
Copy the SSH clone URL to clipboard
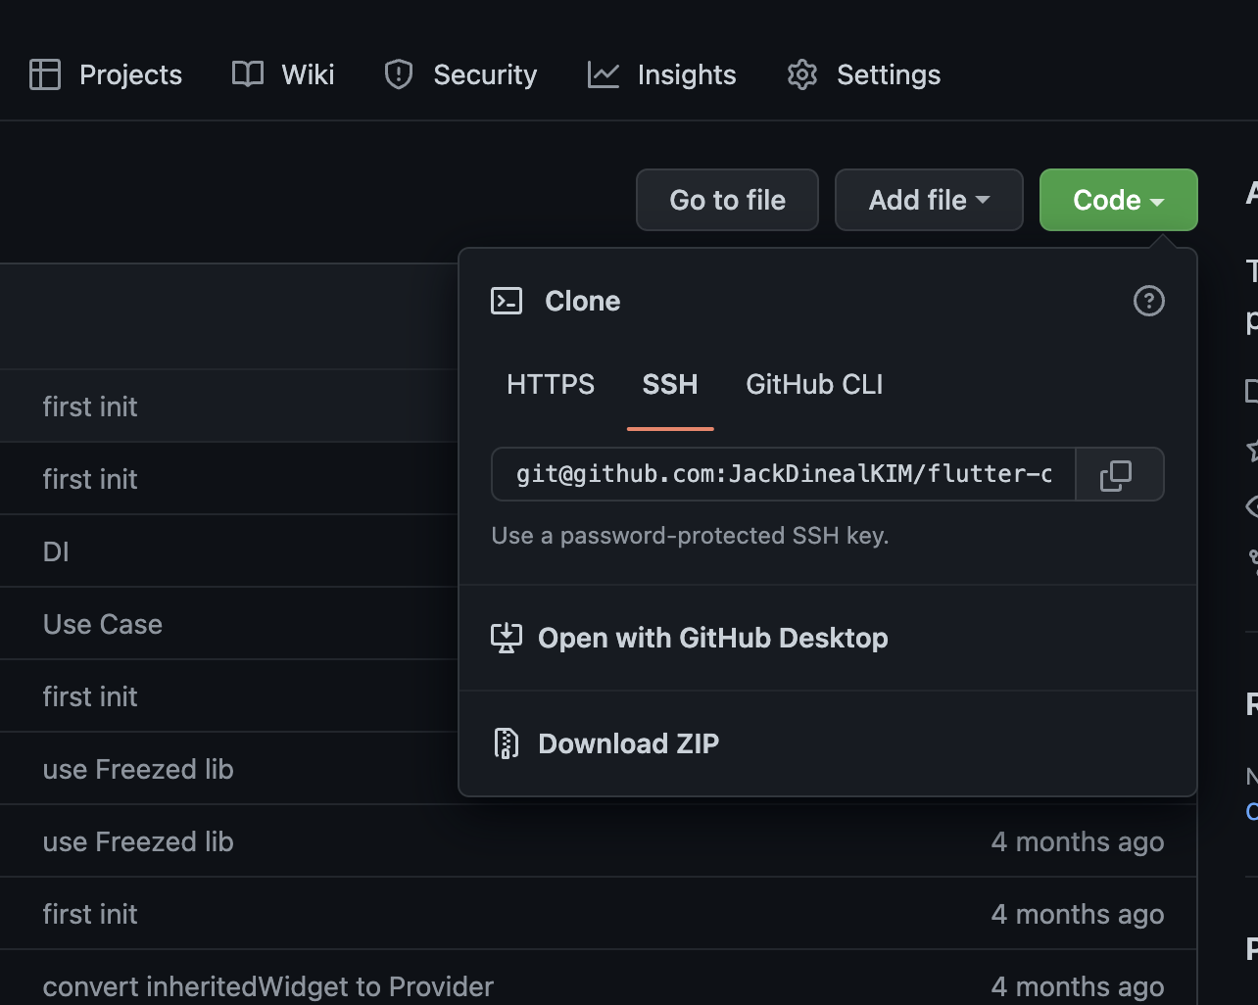pyautogui.click(x=1119, y=474)
